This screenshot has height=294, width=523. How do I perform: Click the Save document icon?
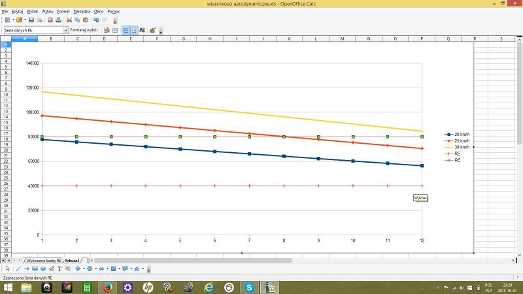pyautogui.click(x=31, y=20)
